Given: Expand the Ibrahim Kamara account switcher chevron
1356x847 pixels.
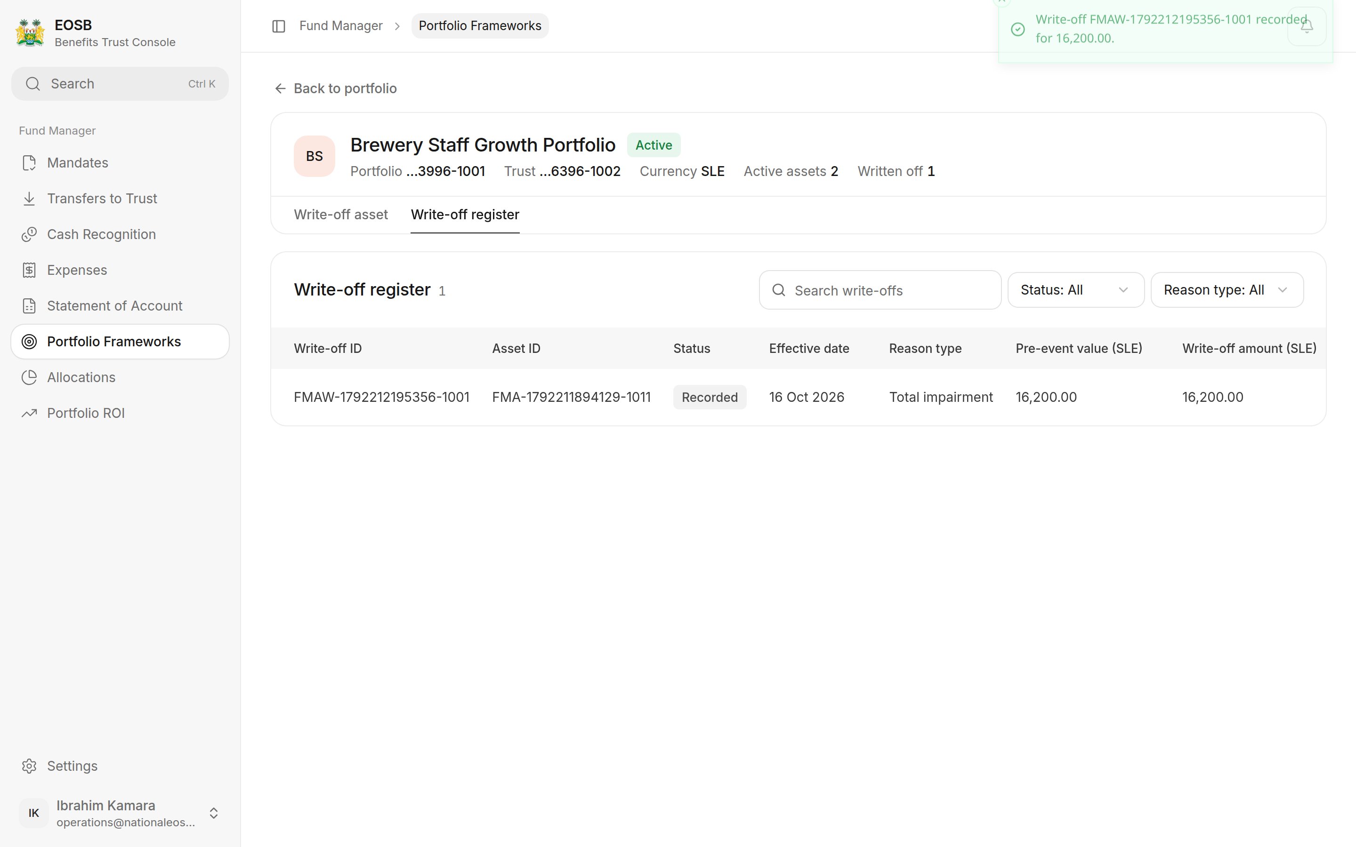Looking at the screenshot, I should click(213, 814).
